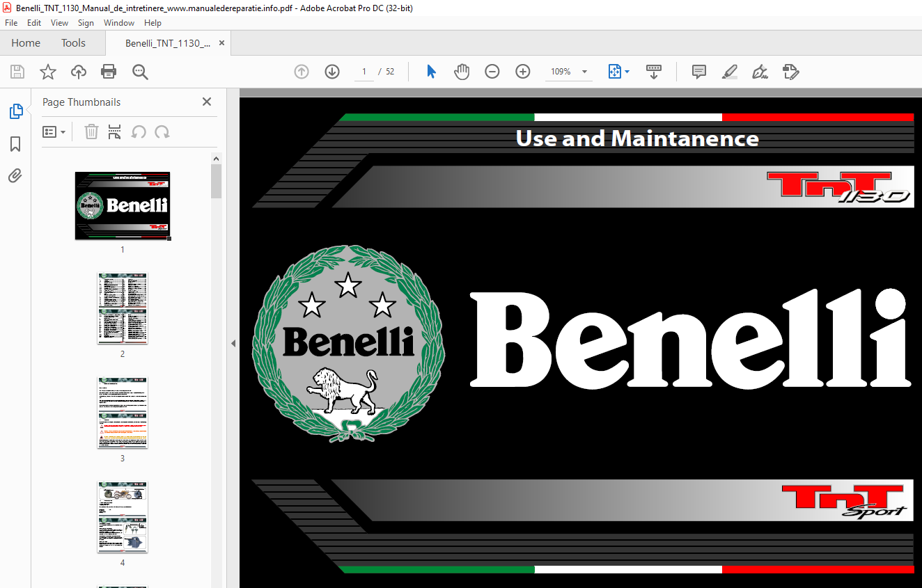Close the Page Thumbnails panel
Viewport: 922px width, 588px height.
click(207, 102)
